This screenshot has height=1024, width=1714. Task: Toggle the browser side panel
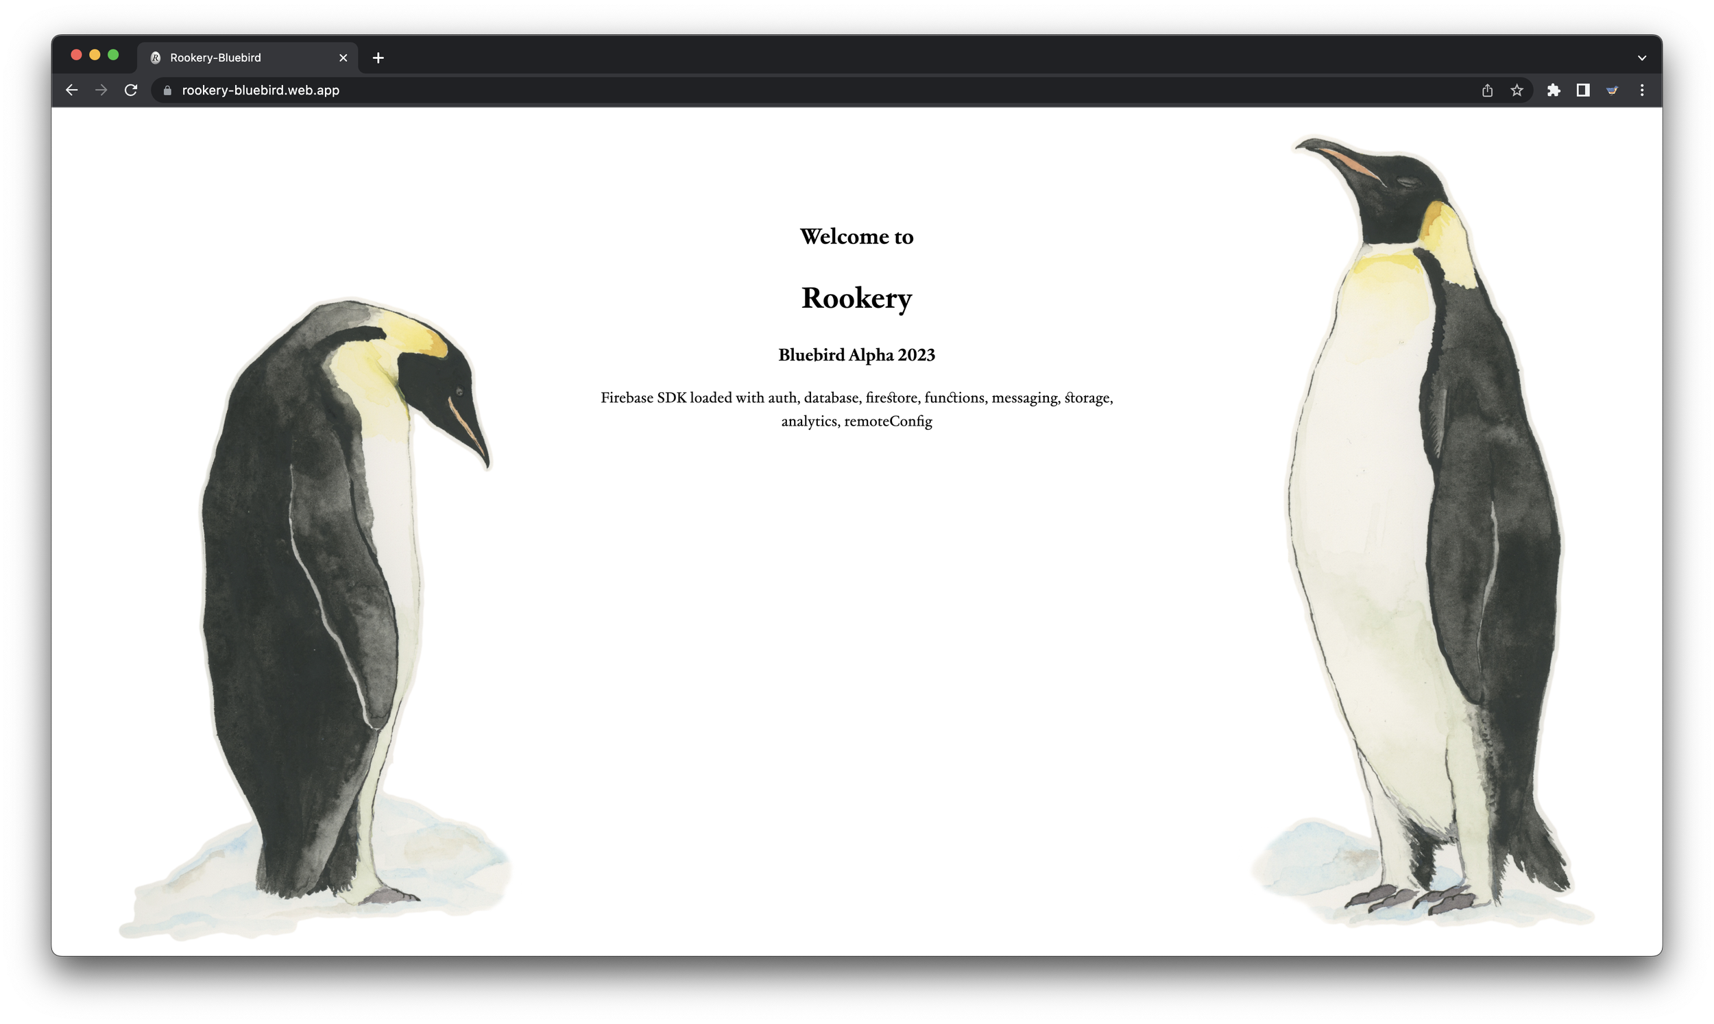tap(1583, 90)
